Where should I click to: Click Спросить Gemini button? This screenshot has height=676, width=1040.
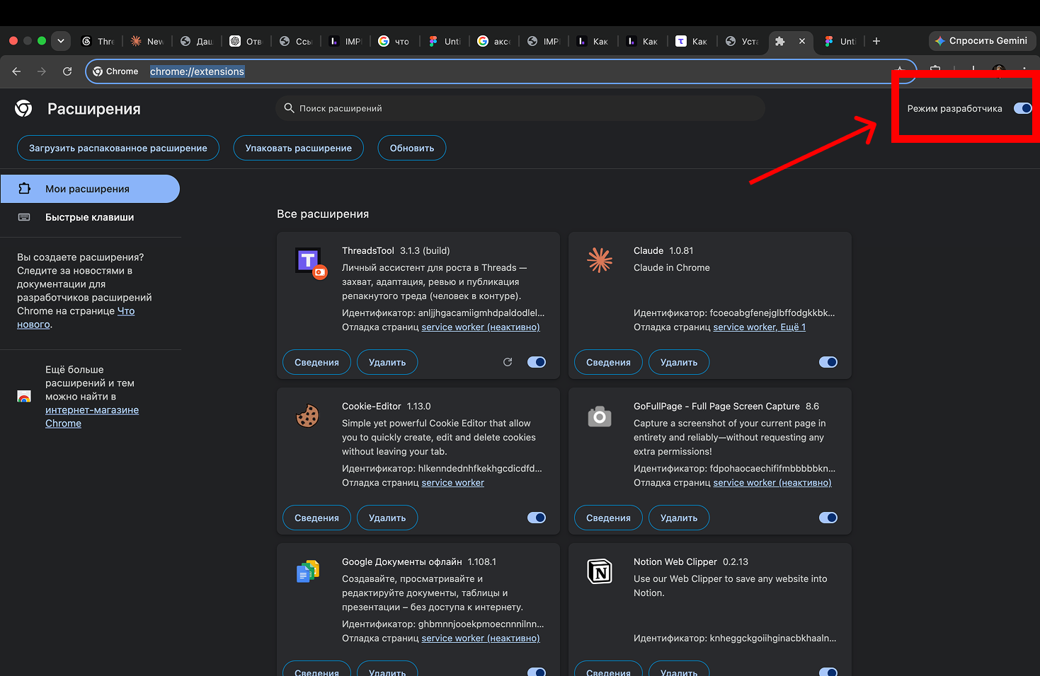[x=982, y=41]
